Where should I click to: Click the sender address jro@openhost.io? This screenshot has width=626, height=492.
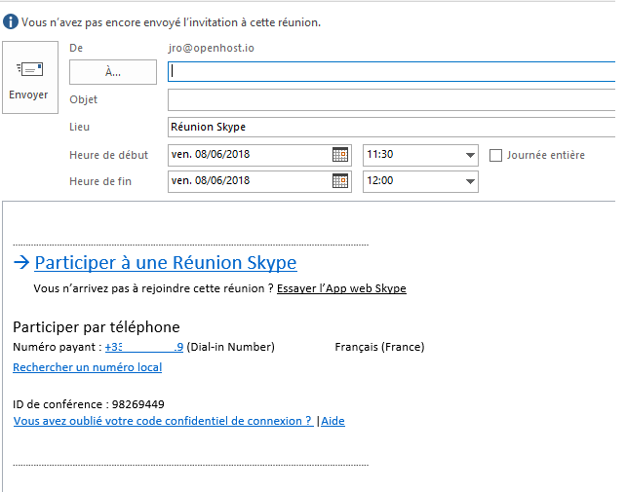(x=212, y=48)
